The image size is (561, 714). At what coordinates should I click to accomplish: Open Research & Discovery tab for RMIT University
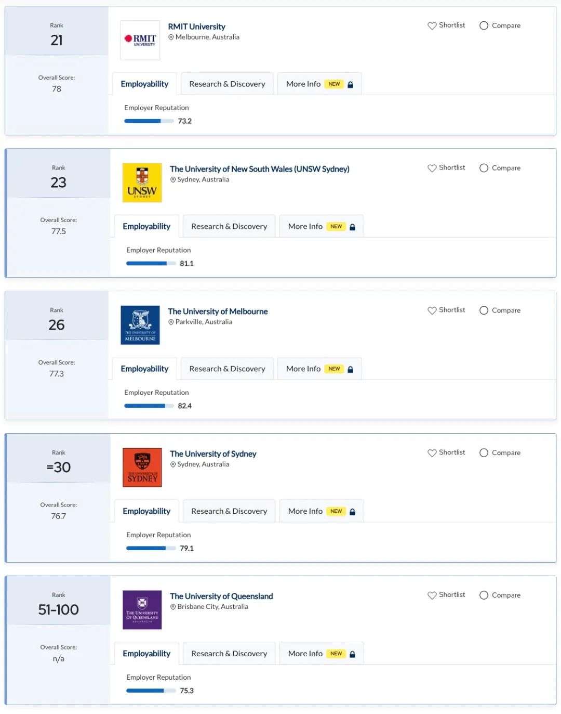pyautogui.click(x=228, y=84)
